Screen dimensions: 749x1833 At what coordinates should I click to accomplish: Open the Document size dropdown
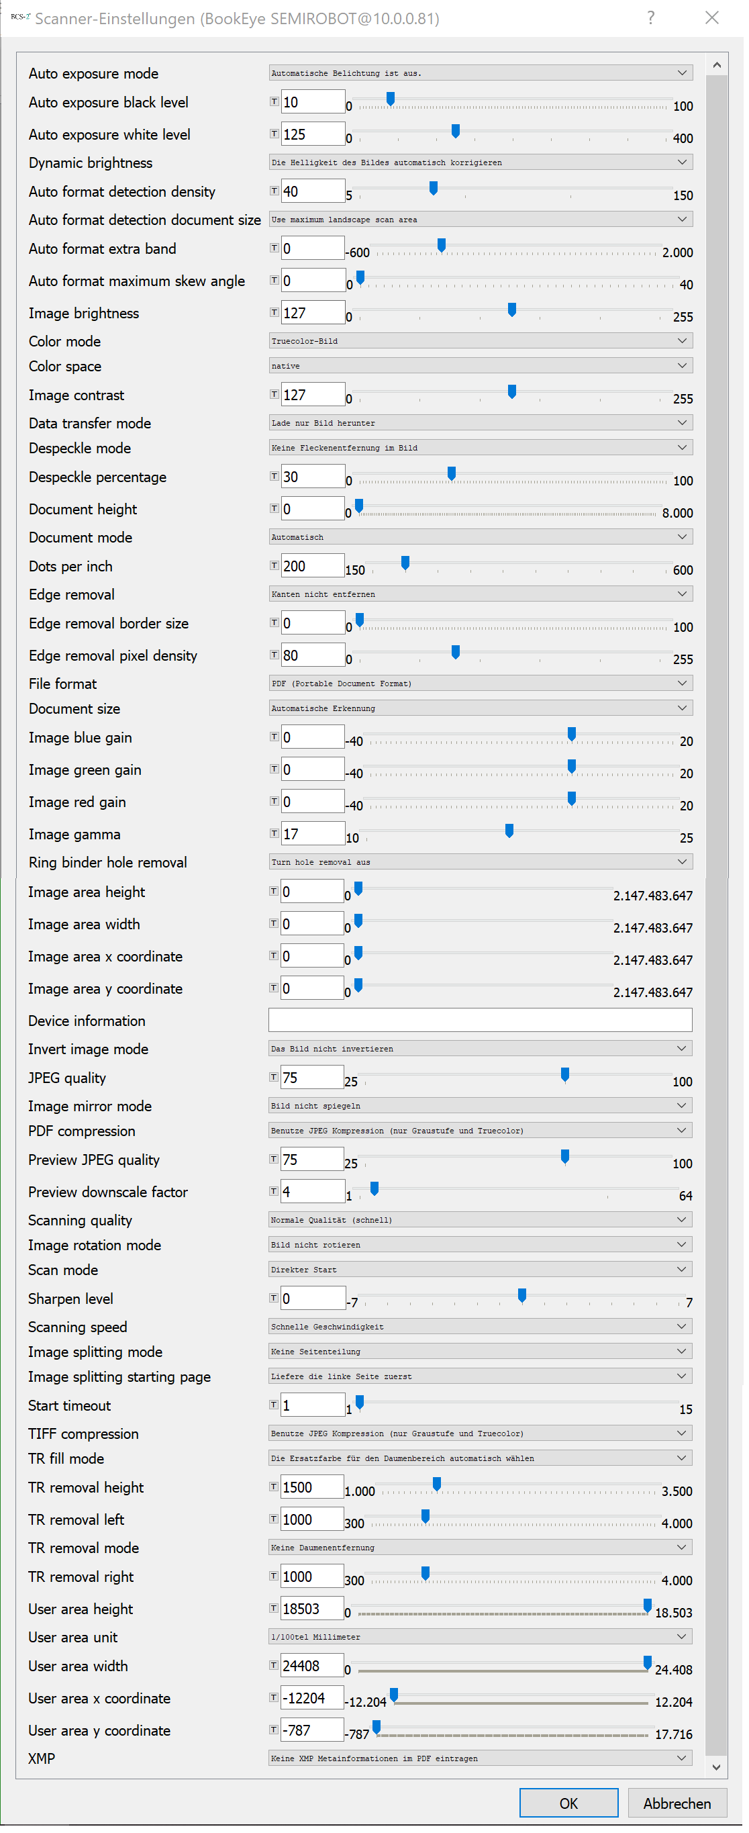point(481,708)
